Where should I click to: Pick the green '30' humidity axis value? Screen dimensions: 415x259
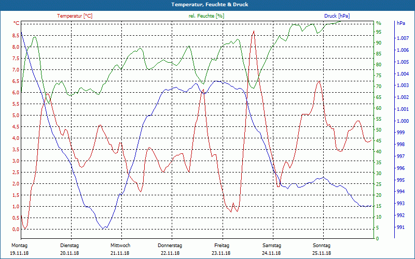pyautogui.click(x=379, y=174)
